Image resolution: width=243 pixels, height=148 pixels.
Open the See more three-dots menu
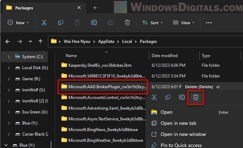point(209,23)
